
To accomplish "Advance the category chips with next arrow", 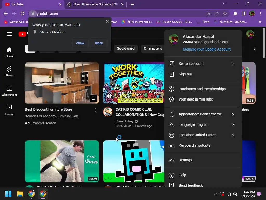I will click(254, 49).
